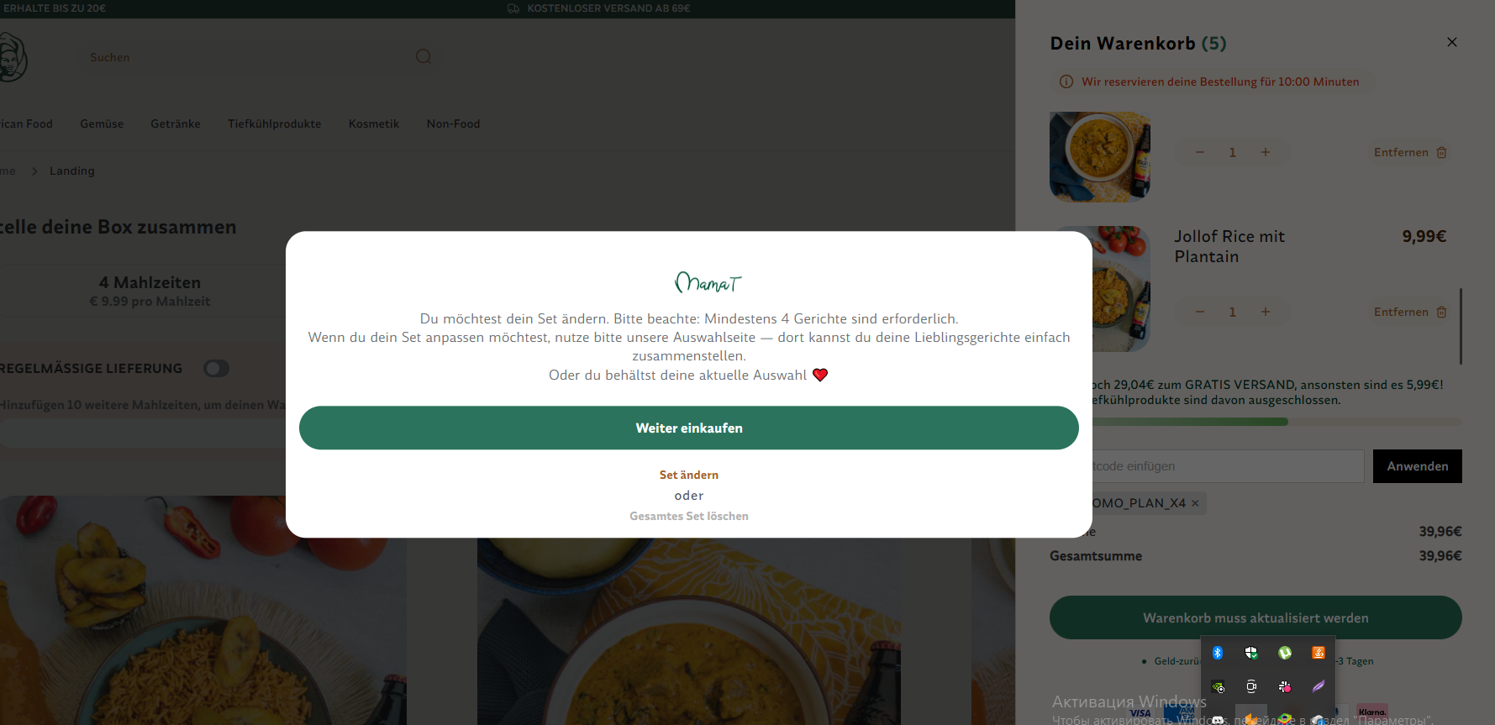Click trash icon for Jollof Rice item
The image size is (1495, 725).
coord(1441,312)
